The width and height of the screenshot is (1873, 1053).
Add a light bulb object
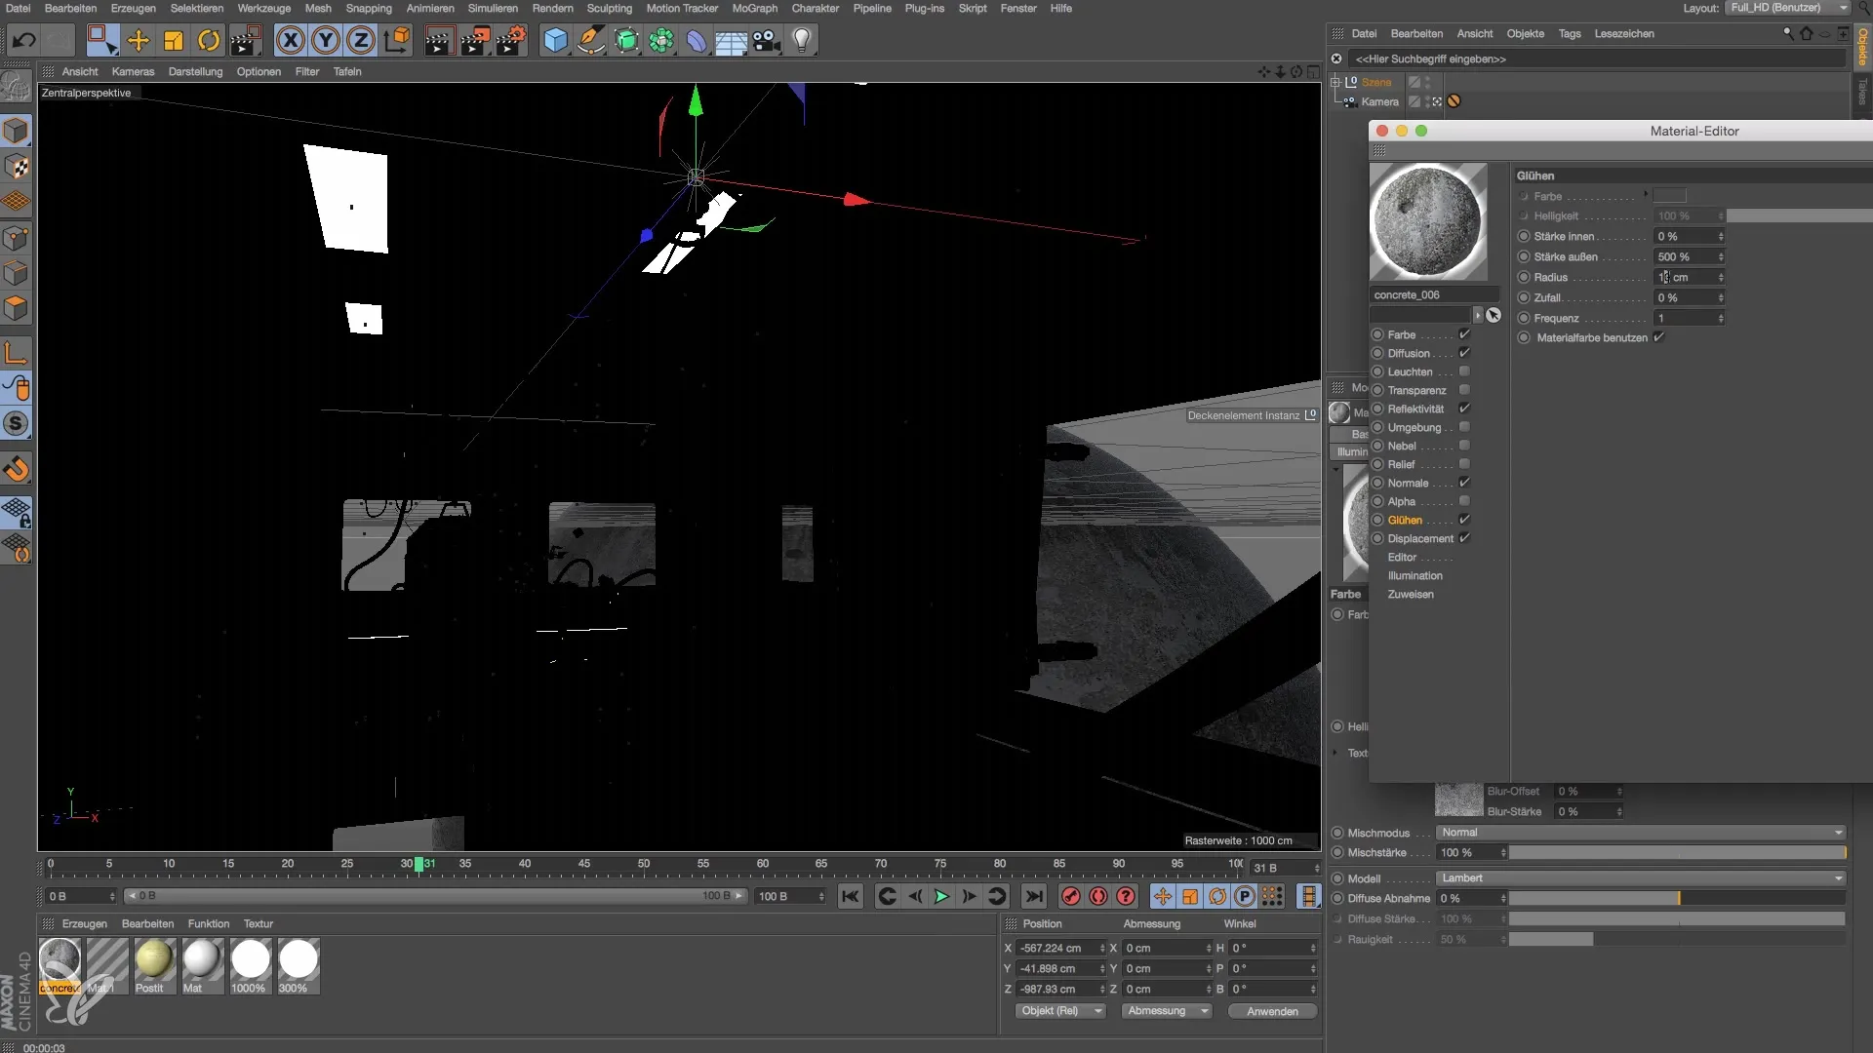[801, 40]
